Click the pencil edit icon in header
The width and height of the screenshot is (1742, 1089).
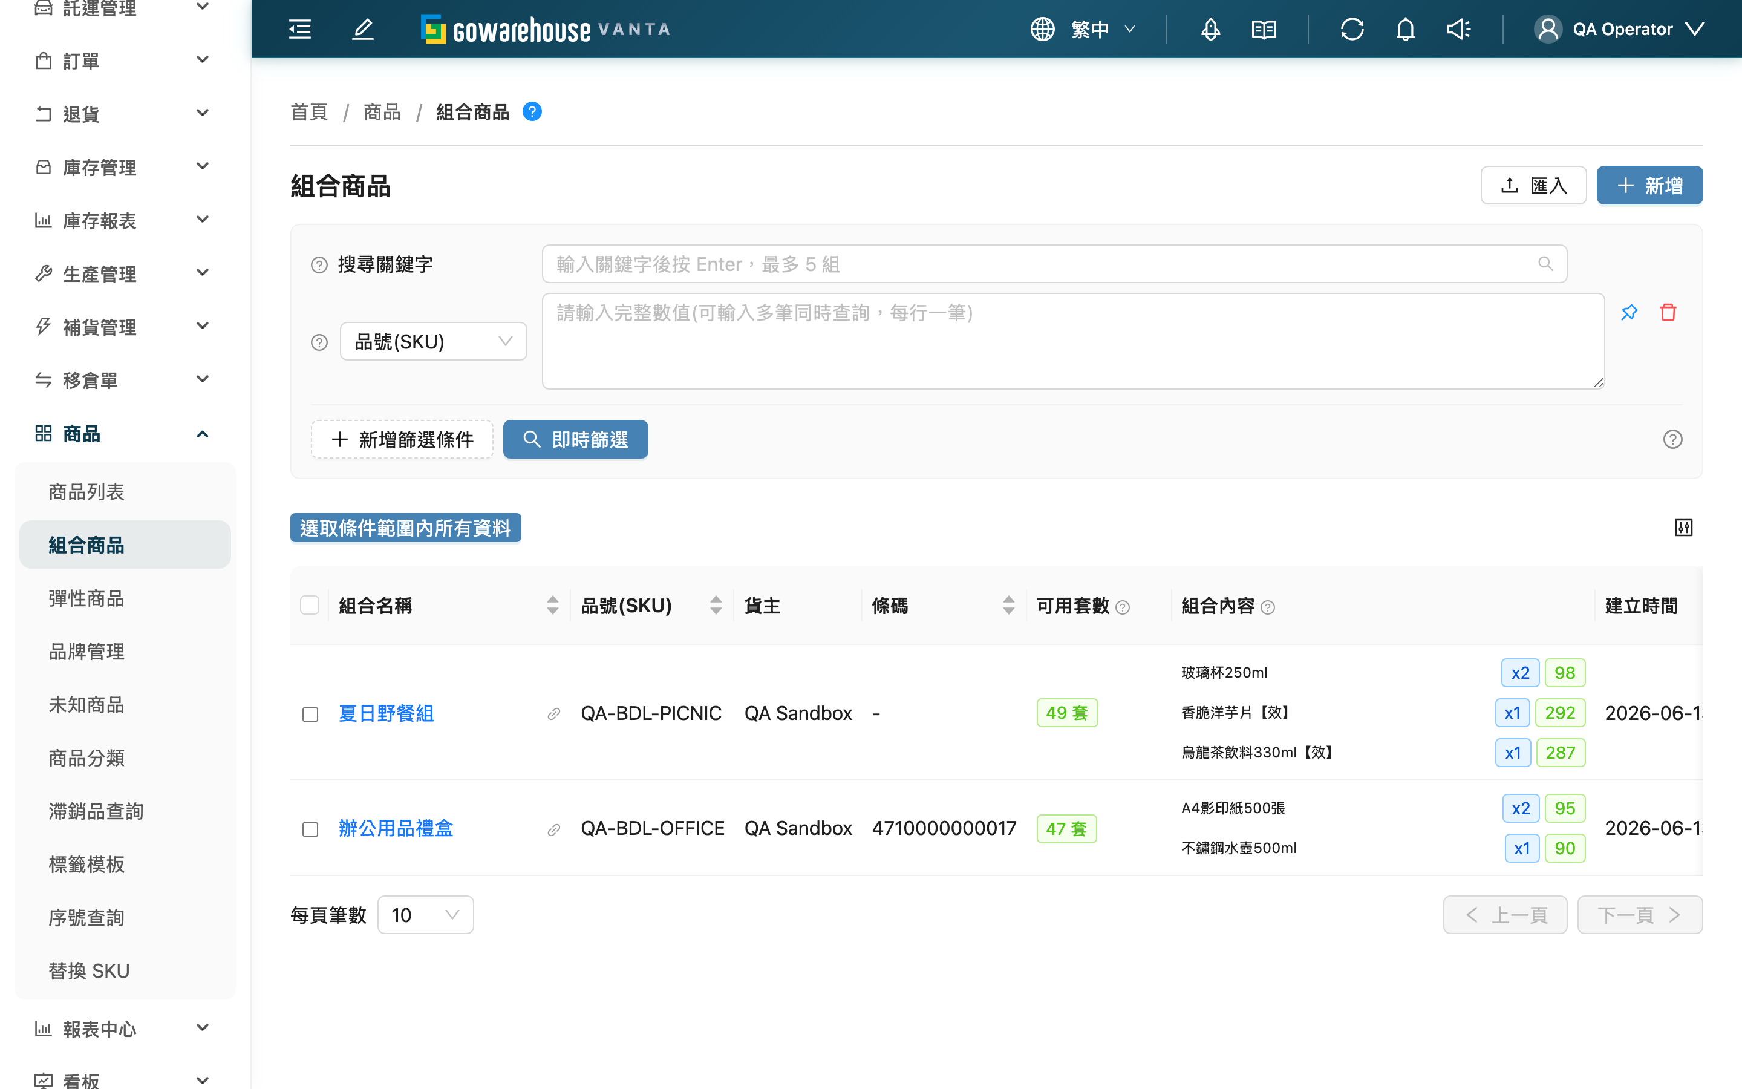pyautogui.click(x=363, y=30)
